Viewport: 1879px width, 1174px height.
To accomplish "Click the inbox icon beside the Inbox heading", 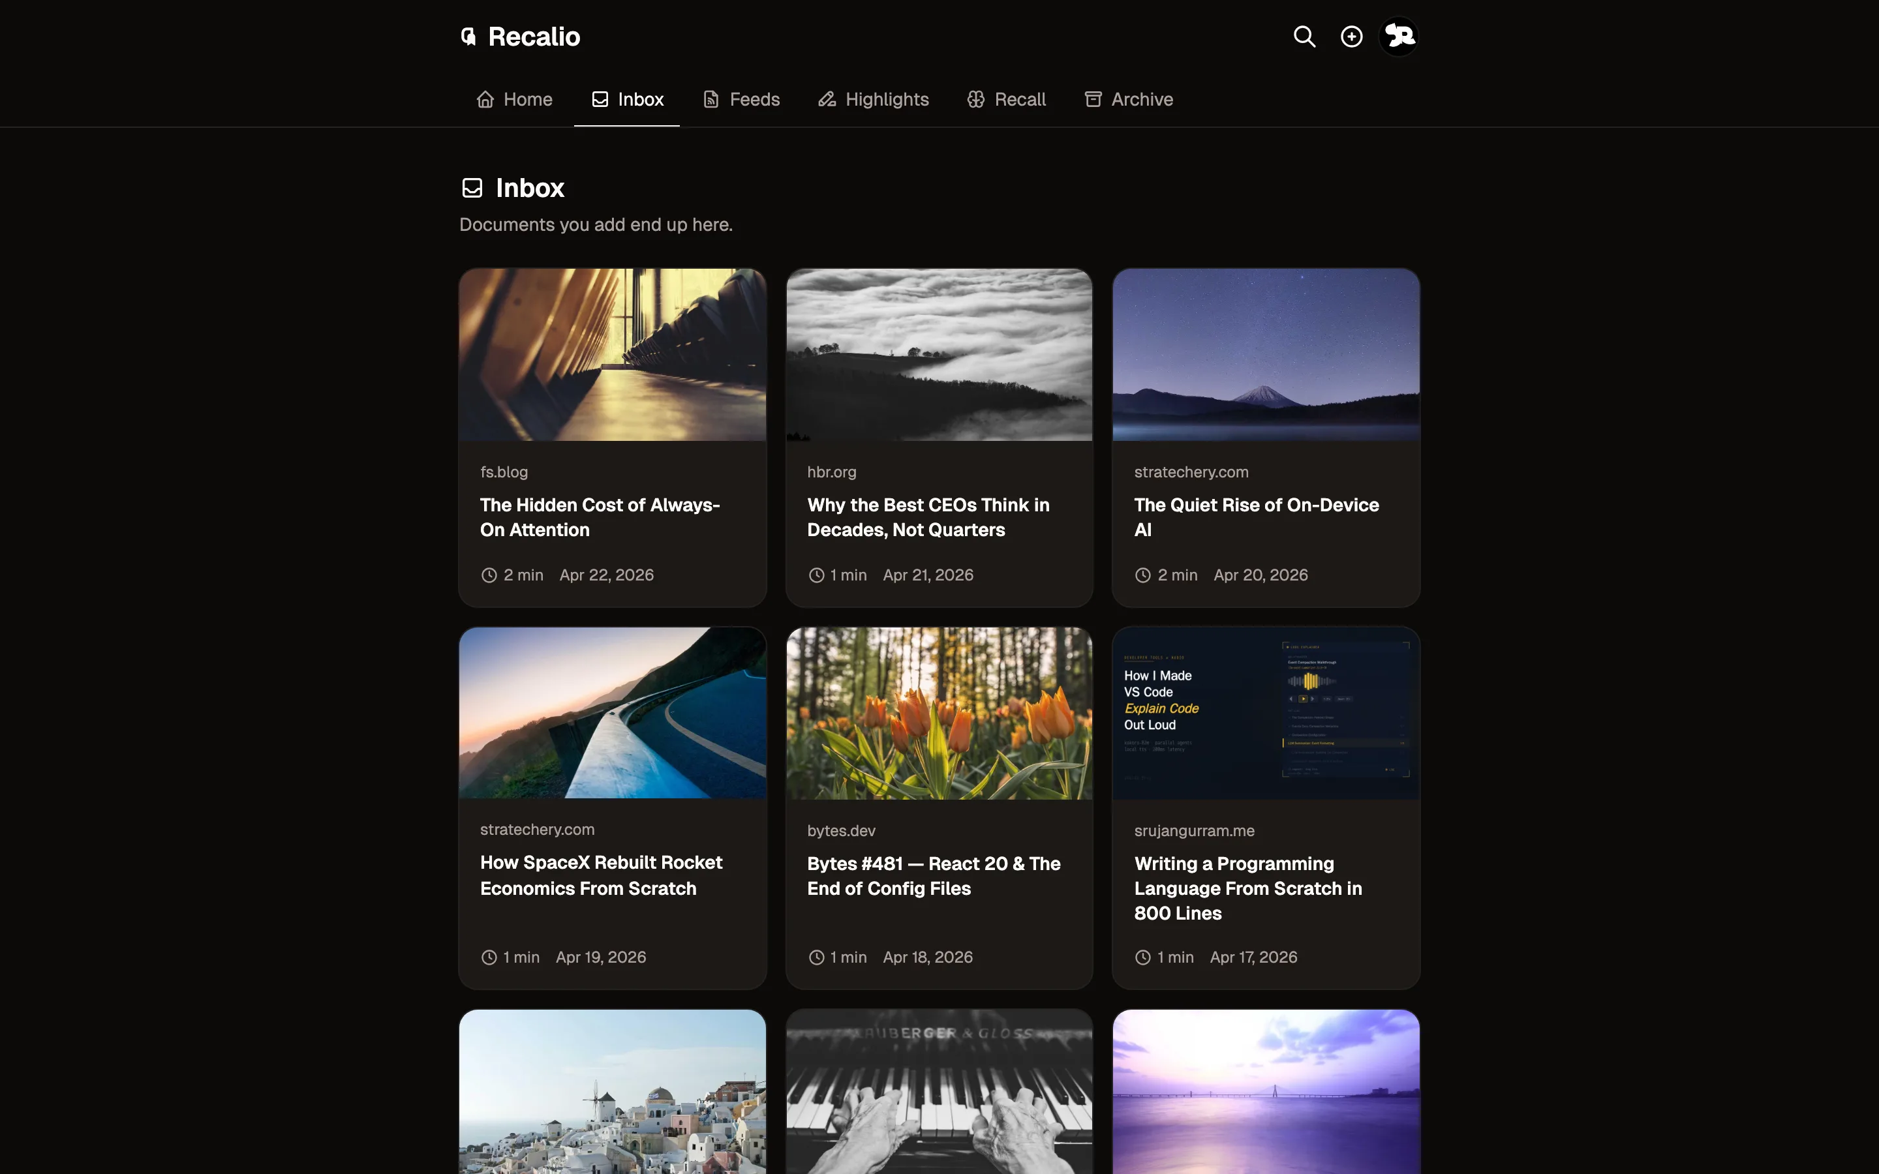I will point(473,187).
